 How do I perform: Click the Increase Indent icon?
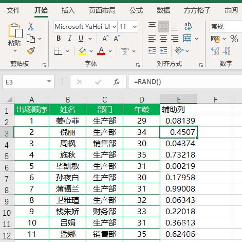coord(163,51)
